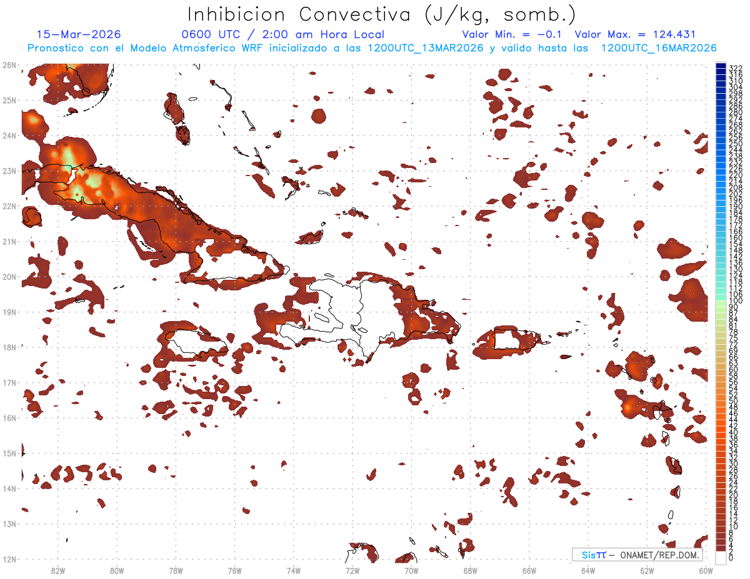Image resolution: width=750 pixels, height=579 pixels.
Task: Click the '60' colorbar value label
Action: (733, 369)
